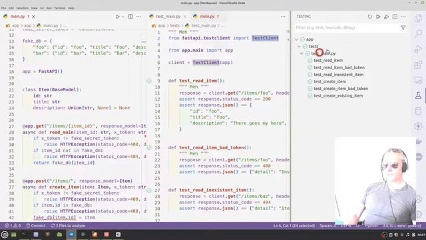Click the system clock in tray

click(x=421, y=235)
